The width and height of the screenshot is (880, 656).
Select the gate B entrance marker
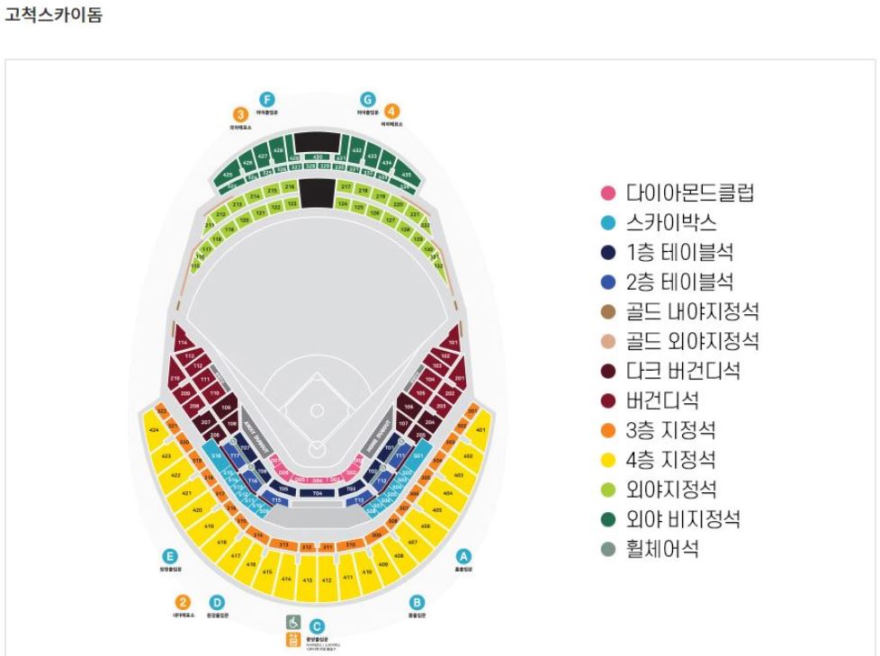pos(417,603)
